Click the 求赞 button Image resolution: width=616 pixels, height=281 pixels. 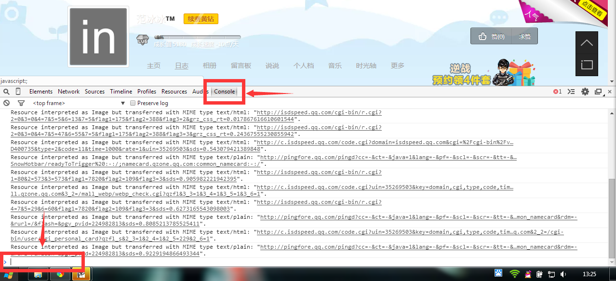(x=525, y=36)
